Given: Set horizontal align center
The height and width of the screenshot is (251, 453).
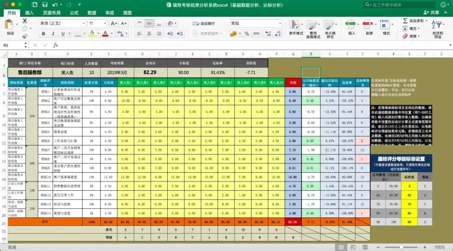Looking at the screenshot, I should tap(149, 34).
